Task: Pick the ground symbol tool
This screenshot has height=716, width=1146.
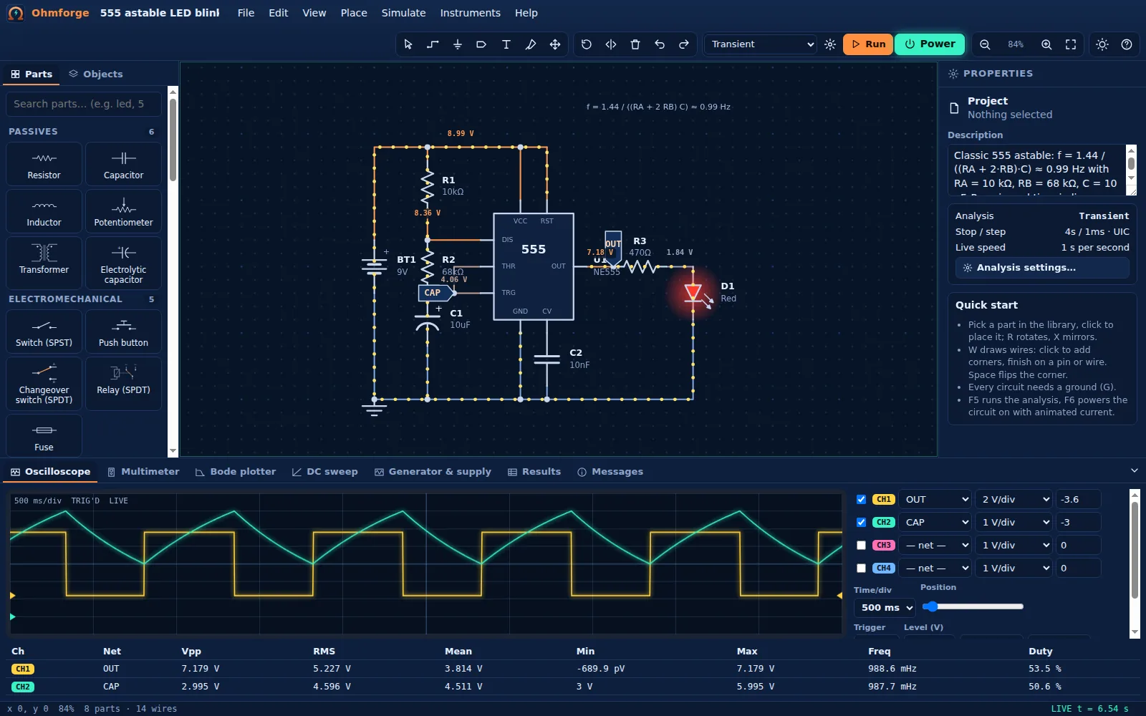Action: pyautogui.click(x=457, y=44)
